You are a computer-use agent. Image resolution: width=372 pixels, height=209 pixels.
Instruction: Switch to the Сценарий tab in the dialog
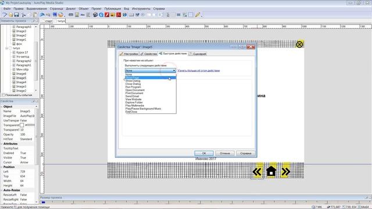click(198, 54)
